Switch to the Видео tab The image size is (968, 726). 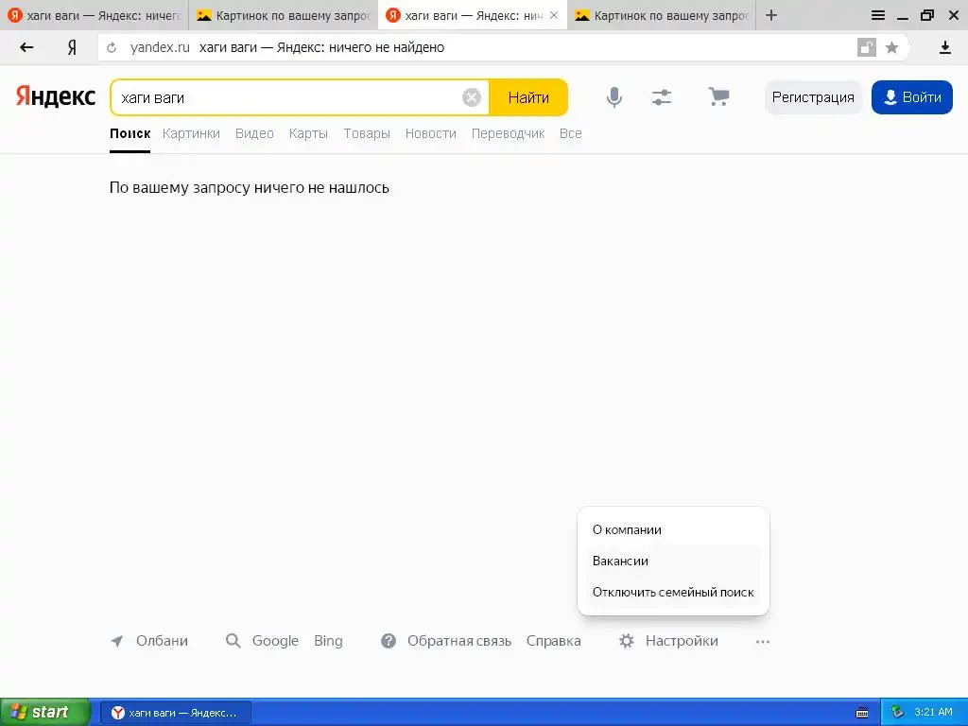click(254, 133)
